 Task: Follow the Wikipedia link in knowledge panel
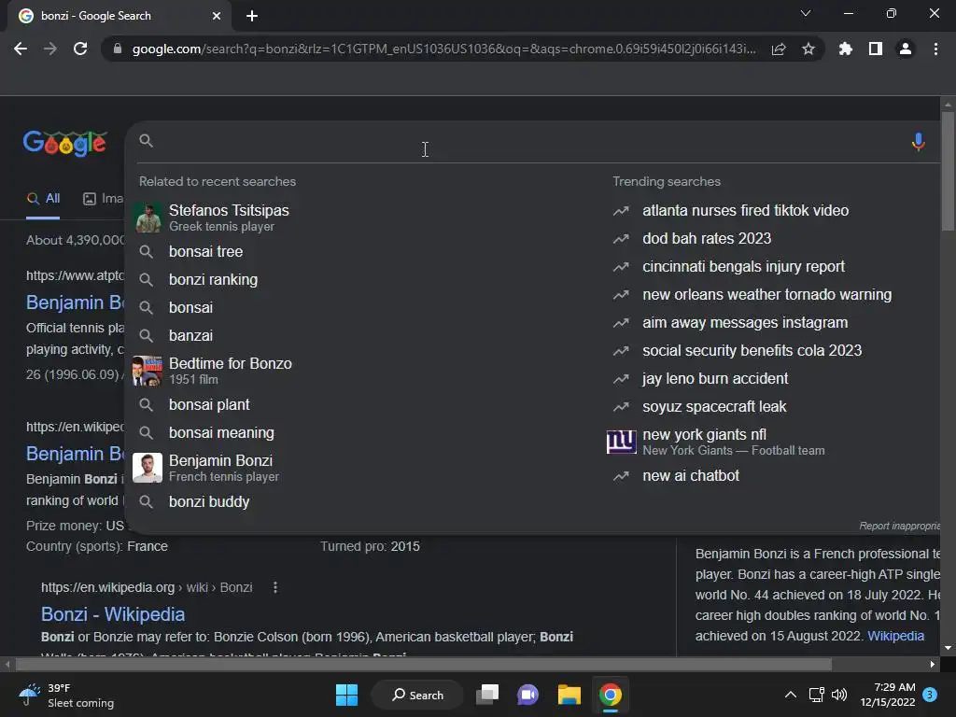point(895,636)
